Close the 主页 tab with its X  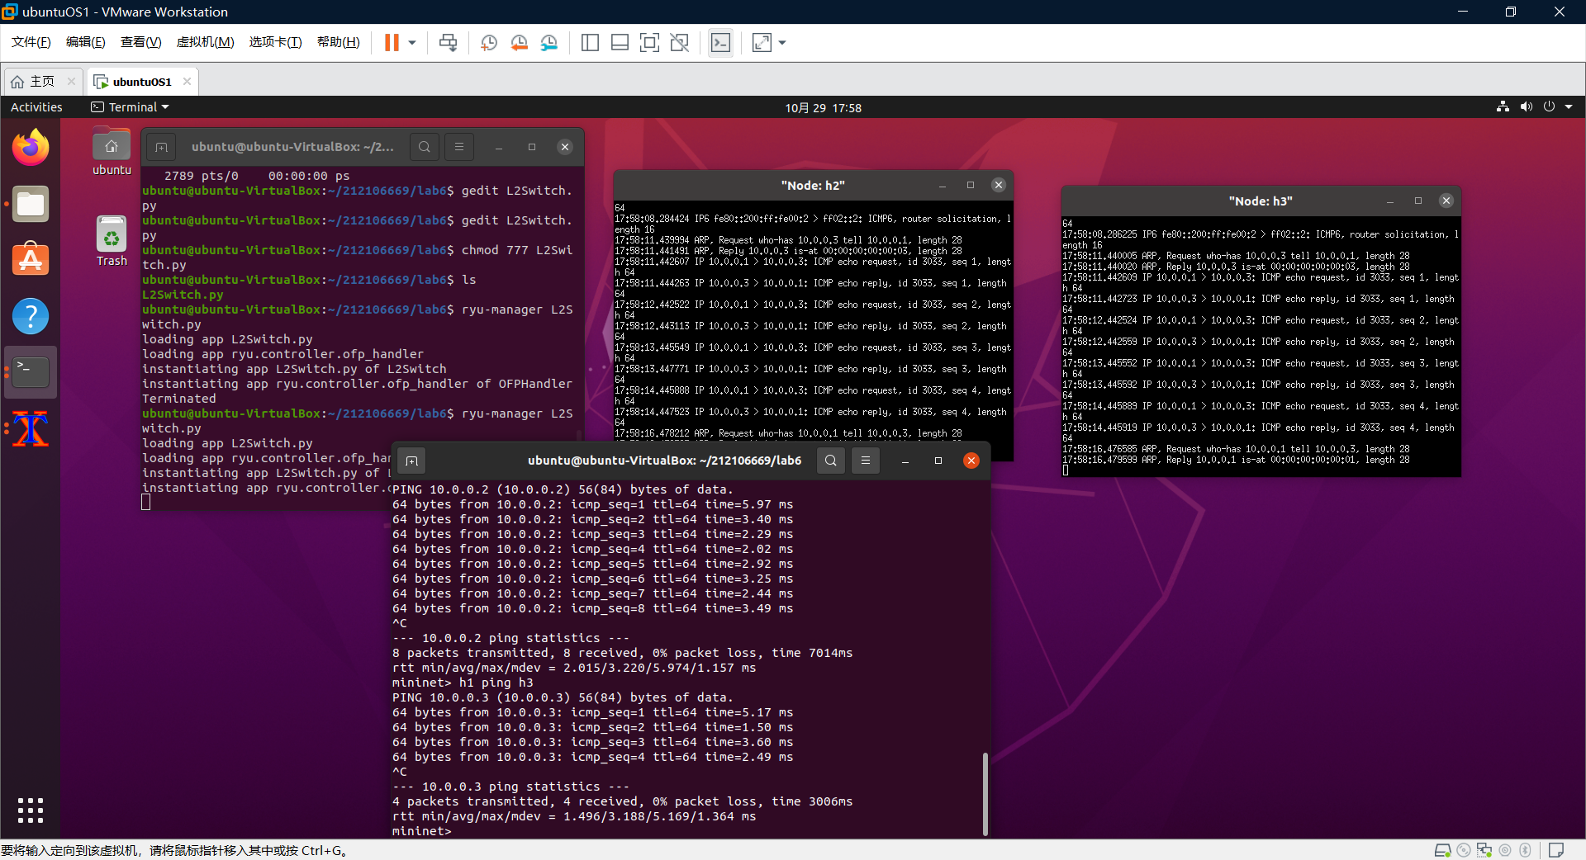72,81
